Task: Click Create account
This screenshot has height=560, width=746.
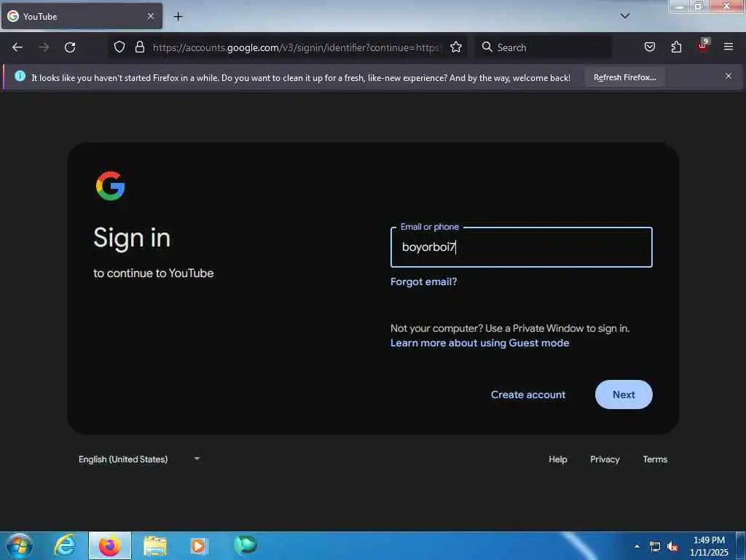Action: 528,394
